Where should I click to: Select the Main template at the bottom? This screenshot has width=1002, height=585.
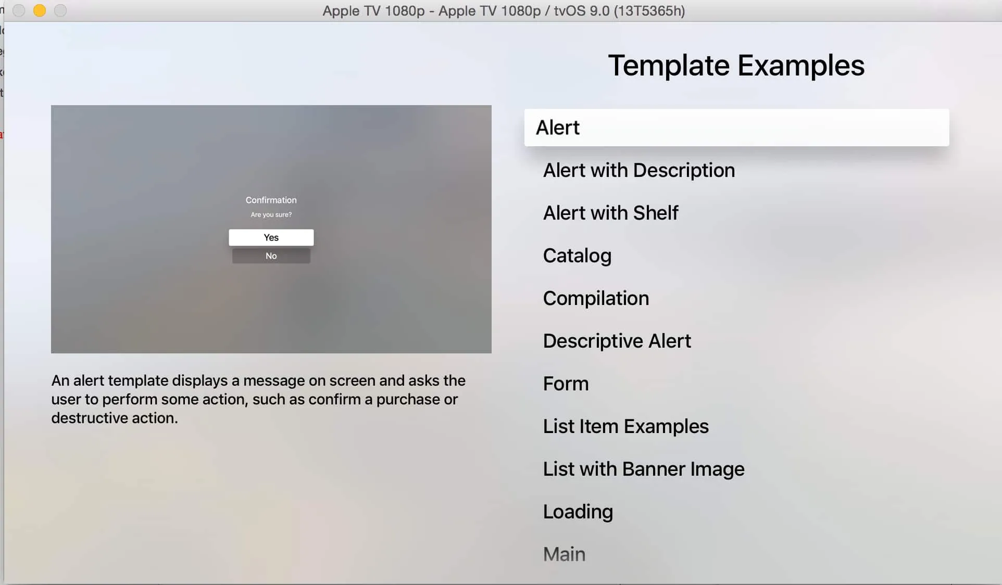click(x=563, y=554)
